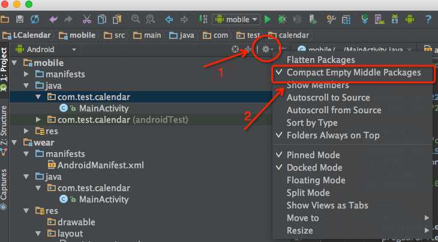Click the Attach Debugger to process icon
The height and width of the screenshot is (242, 438).
(313, 19)
